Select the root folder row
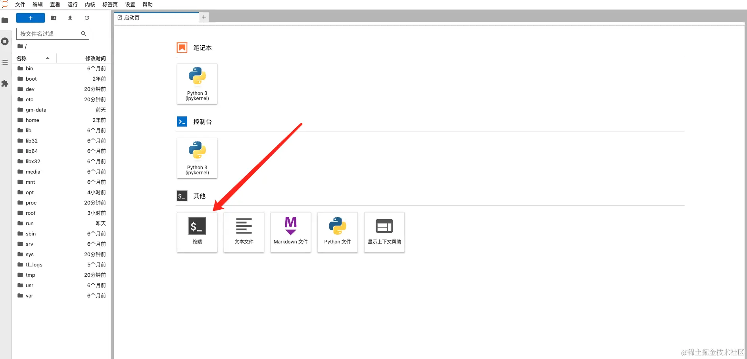Viewport: 747px width, 359px height. pos(61,213)
